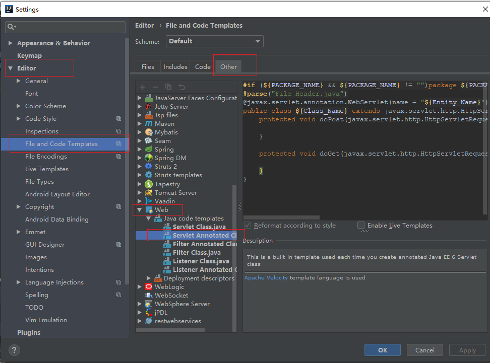Click the OK button
The height and width of the screenshot is (363, 490).
(x=382, y=350)
